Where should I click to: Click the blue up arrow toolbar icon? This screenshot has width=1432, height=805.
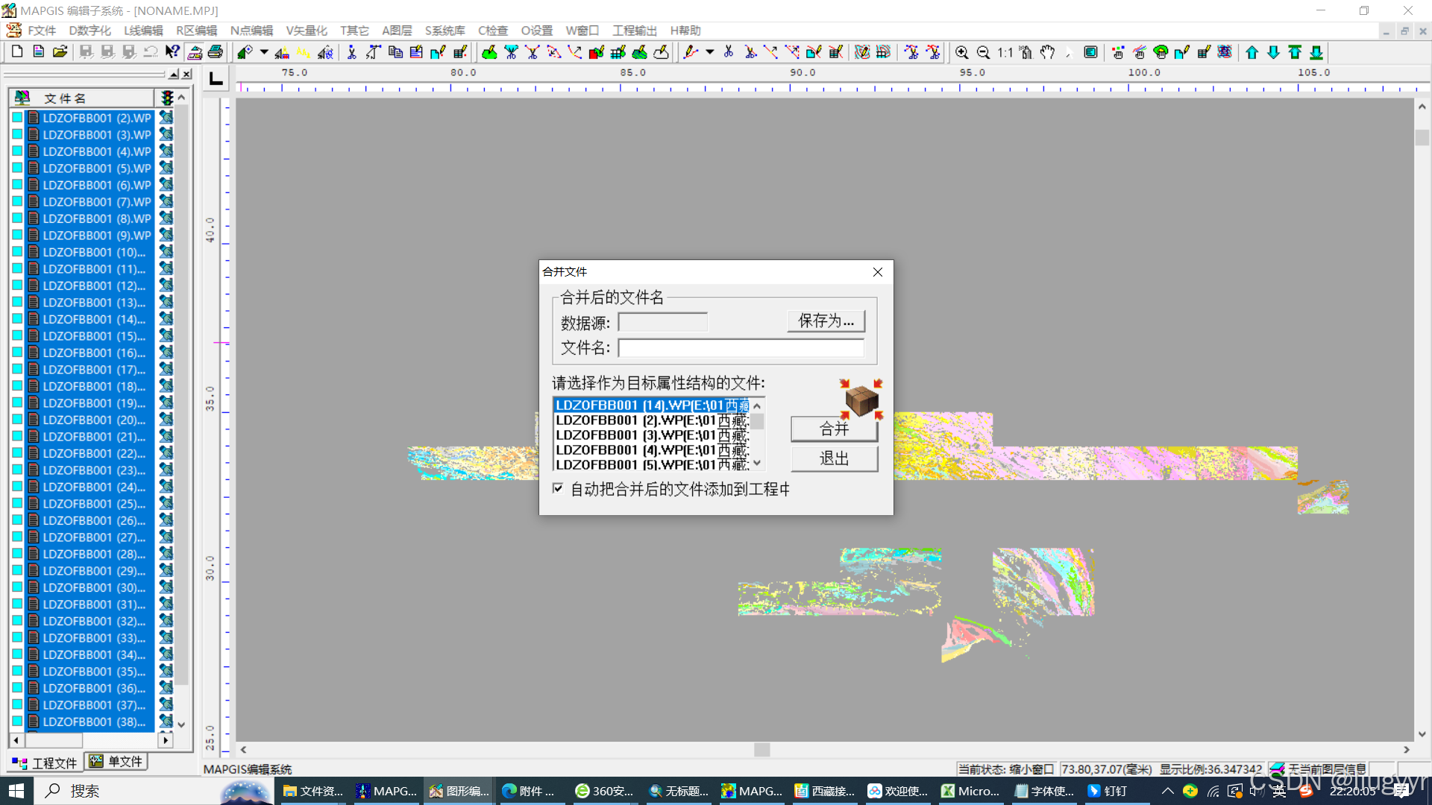(1252, 52)
